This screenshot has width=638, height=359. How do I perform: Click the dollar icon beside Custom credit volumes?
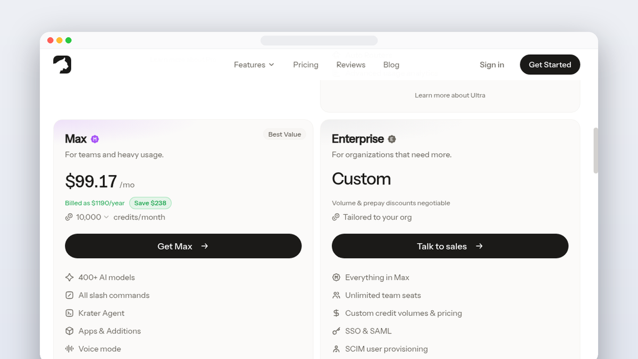[336, 313]
